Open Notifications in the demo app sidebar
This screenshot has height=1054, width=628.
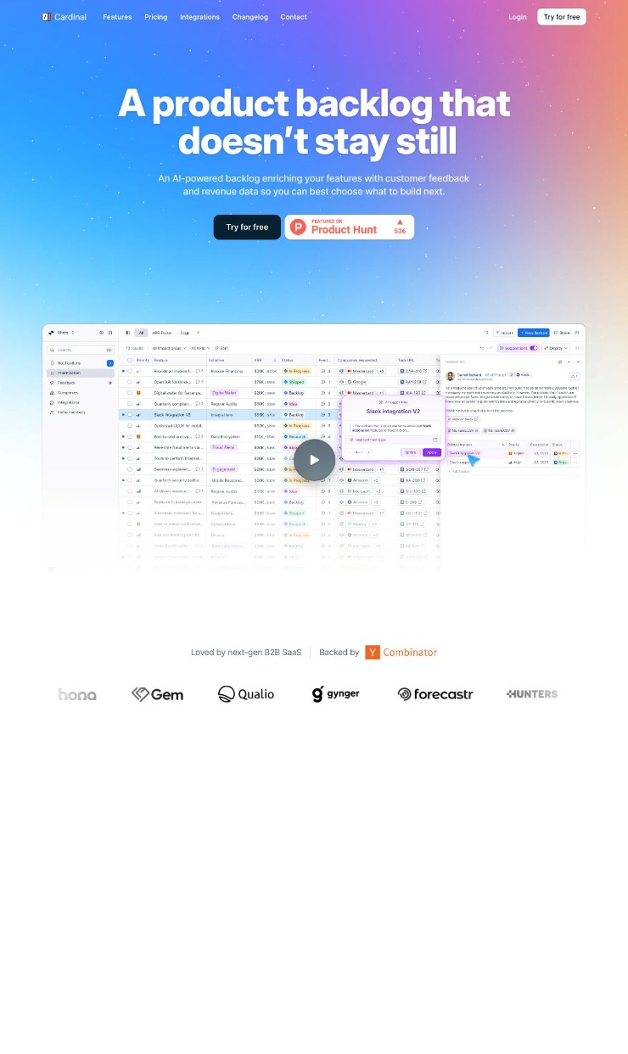[81, 363]
